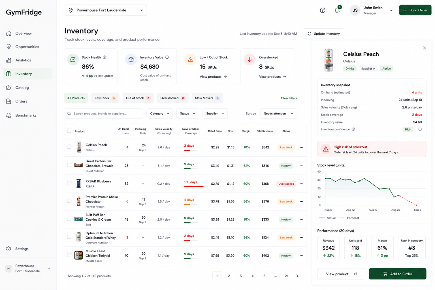The width and height of the screenshot is (435, 290).
Task: Open more options for Quest Protein Bar row
Action: tap(301, 166)
